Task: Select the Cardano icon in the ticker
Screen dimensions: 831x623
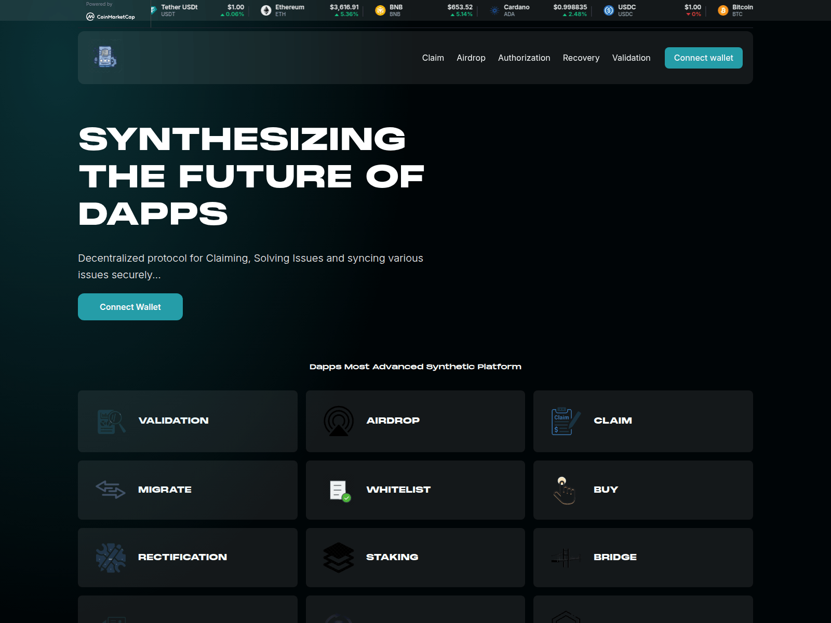Action: coord(494,10)
